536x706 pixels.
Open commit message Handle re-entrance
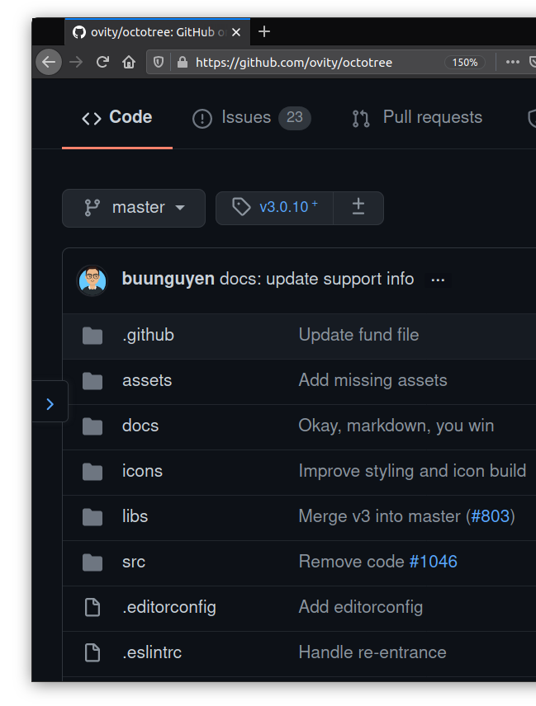click(x=372, y=653)
